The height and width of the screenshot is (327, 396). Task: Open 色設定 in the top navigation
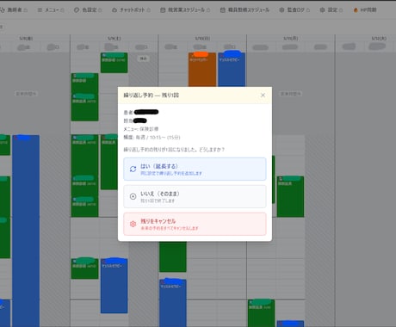[88, 10]
